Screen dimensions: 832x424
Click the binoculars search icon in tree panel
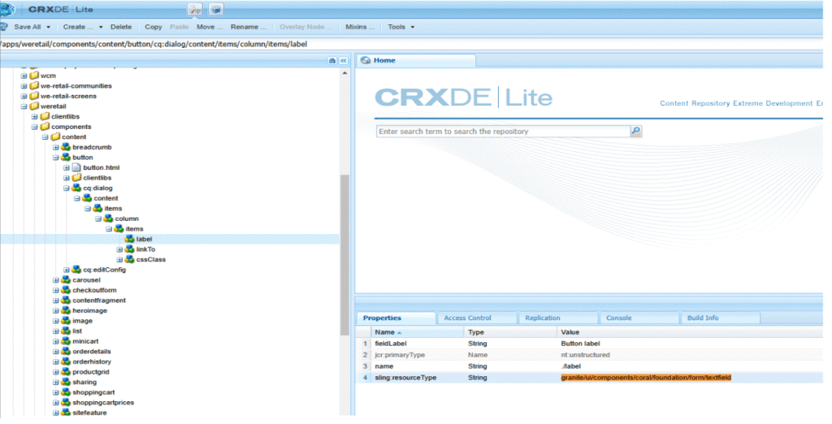332,61
